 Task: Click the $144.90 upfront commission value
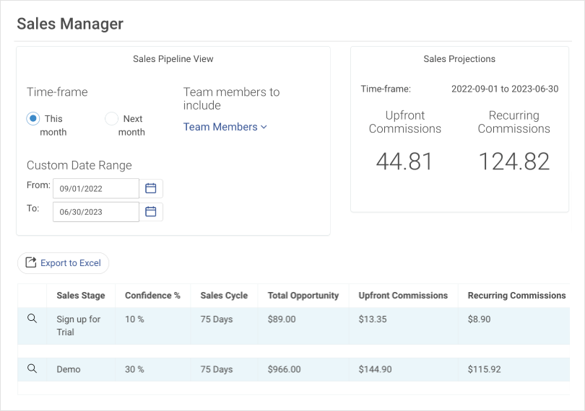point(375,369)
